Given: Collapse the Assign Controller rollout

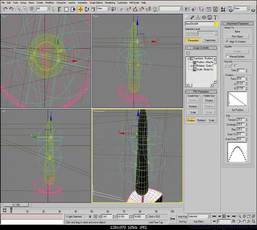Looking at the screenshot, I should pos(201,48).
